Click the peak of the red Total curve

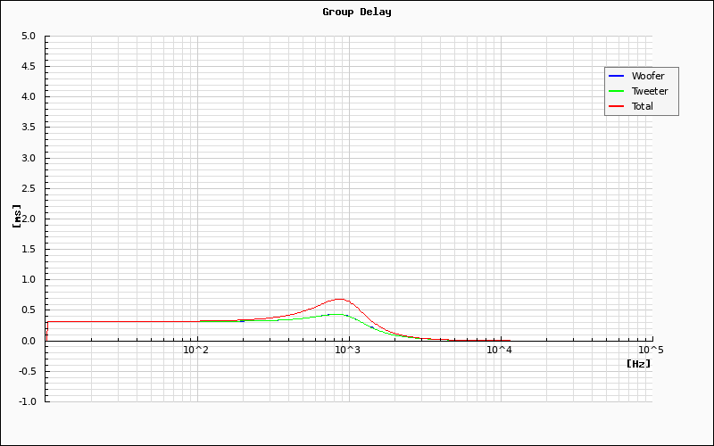coord(339,299)
